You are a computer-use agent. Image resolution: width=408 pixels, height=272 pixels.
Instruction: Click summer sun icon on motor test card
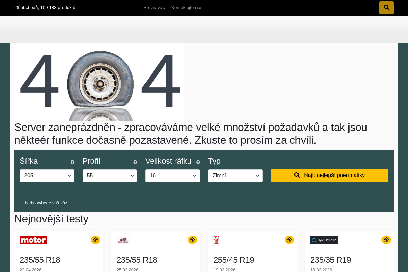coord(96,240)
